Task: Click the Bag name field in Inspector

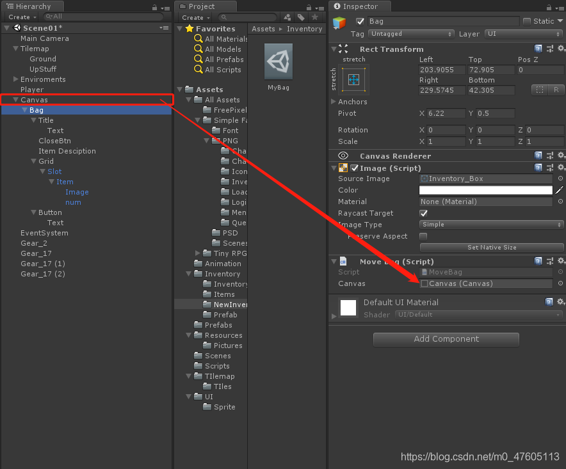Action: click(x=443, y=21)
